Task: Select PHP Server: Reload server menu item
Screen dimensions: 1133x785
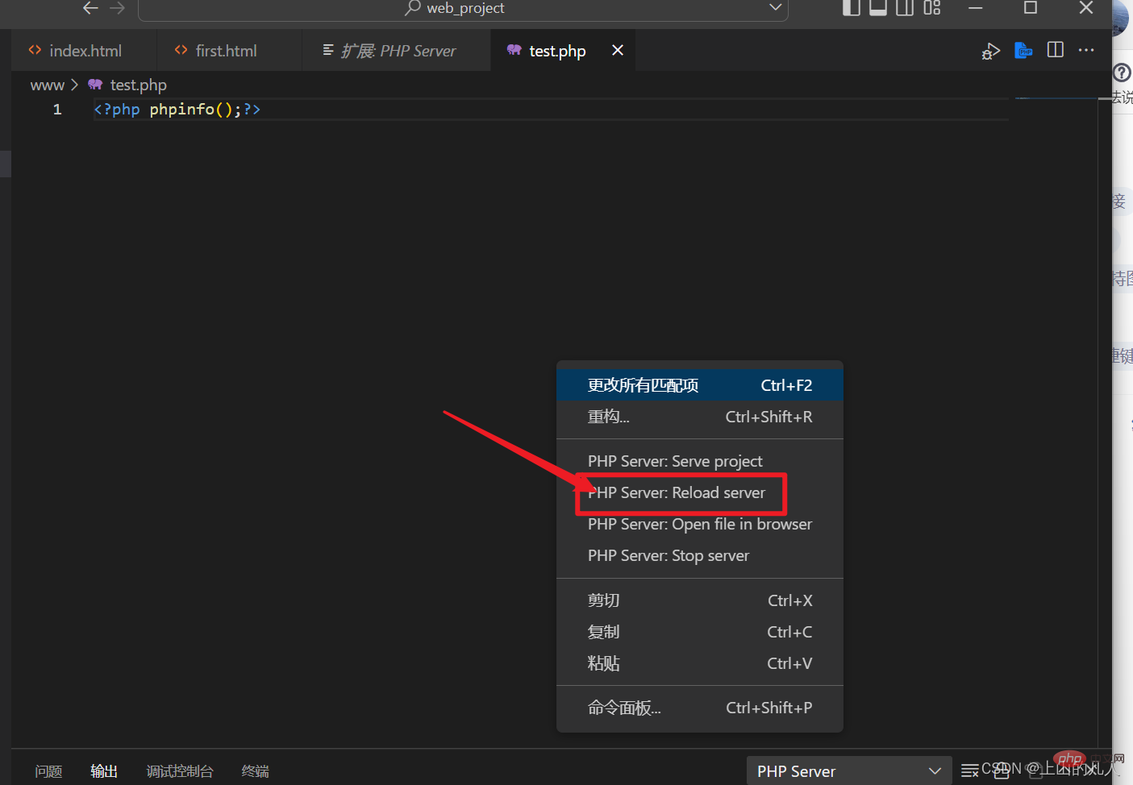Action: [676, 492]
